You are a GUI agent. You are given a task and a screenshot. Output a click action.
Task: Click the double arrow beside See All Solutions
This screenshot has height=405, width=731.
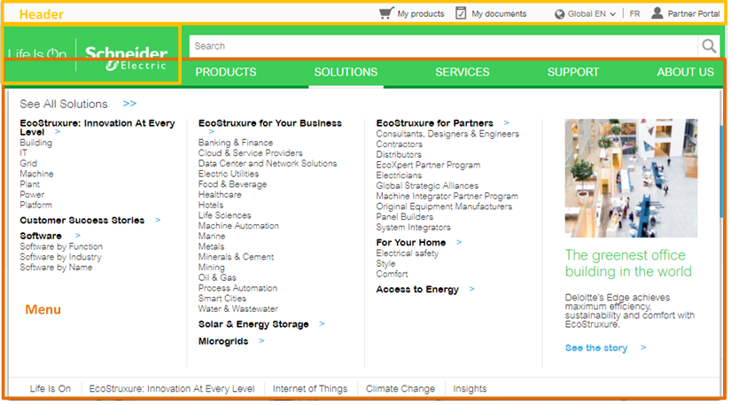click(x=129, y=104)
